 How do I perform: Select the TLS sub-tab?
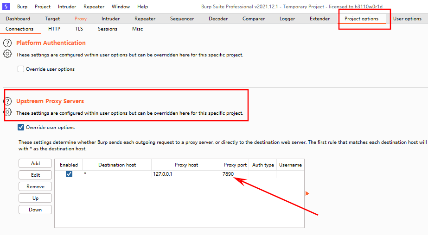click(79, 29)
